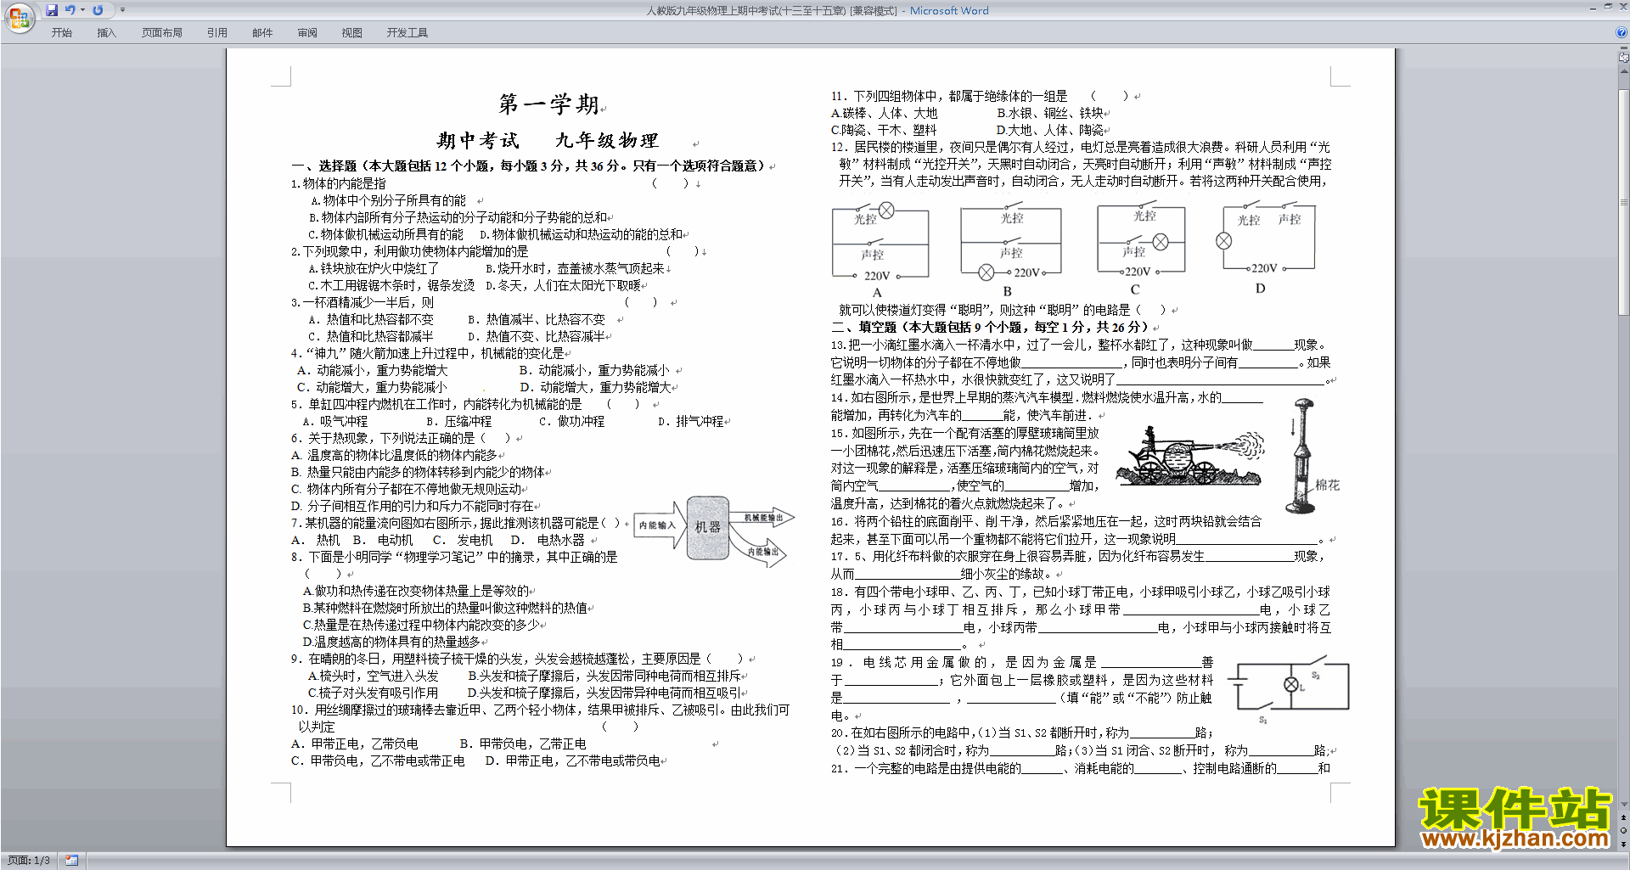
Task: Click circuit diagram labeled A
Action: point(880,247)
